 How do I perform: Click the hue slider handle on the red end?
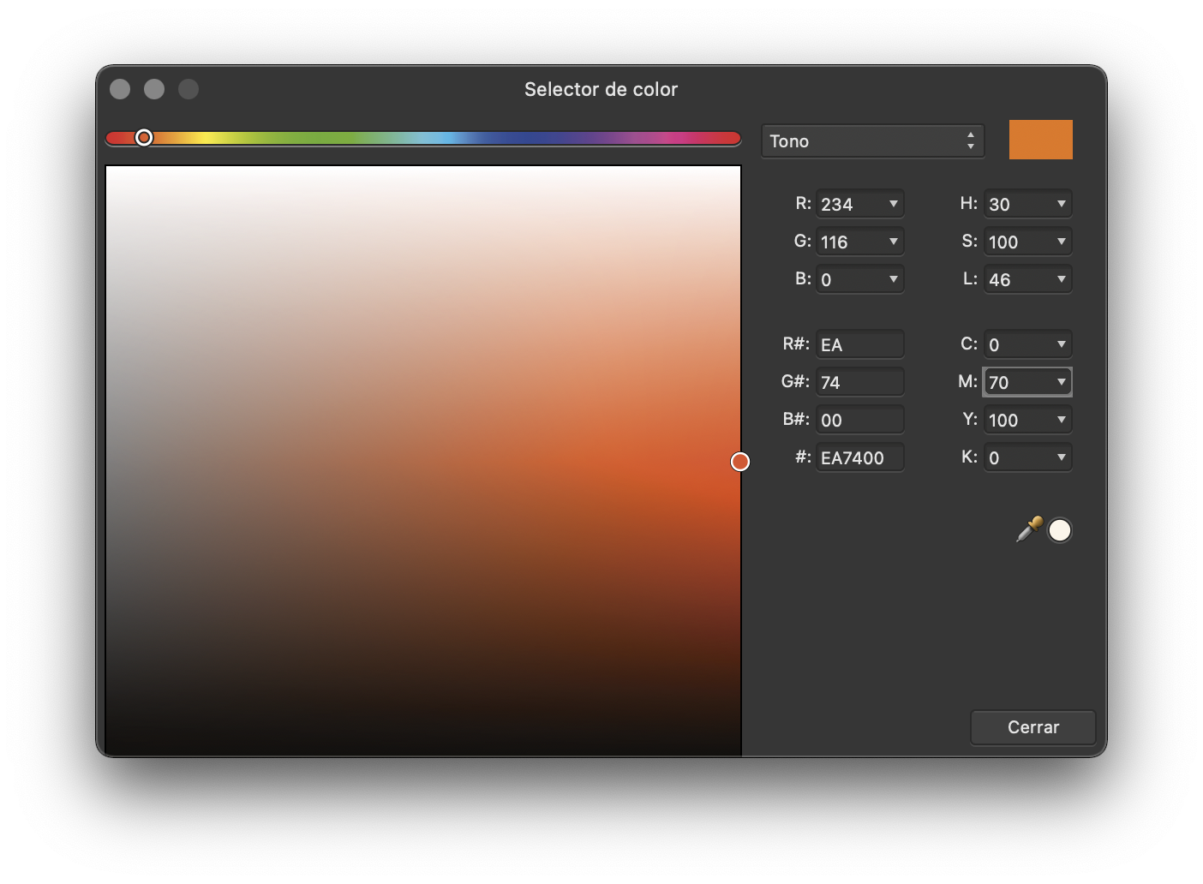click(x=144, y=137)
